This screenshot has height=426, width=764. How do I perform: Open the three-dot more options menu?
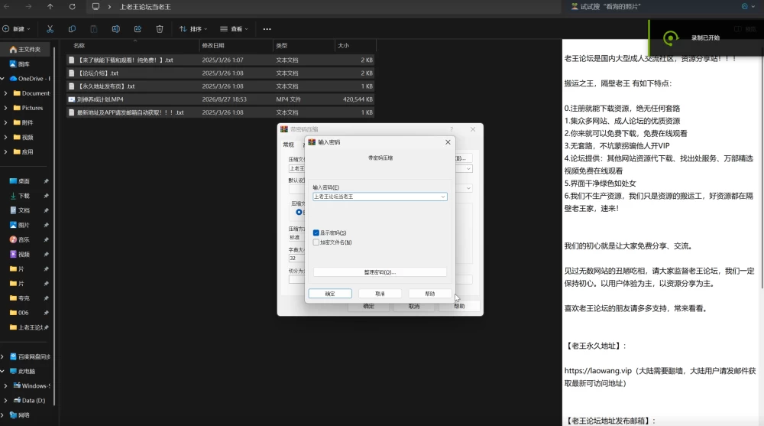pyautogui.click(x=267, y=29)
